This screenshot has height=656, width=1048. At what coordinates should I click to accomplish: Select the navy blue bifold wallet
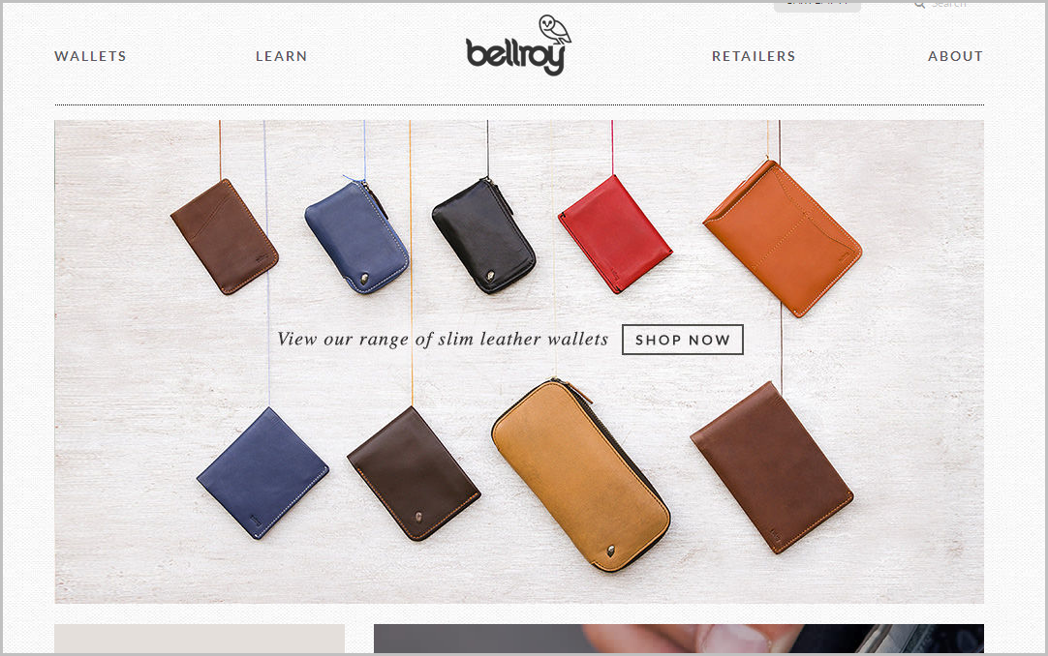pos(262,473)
